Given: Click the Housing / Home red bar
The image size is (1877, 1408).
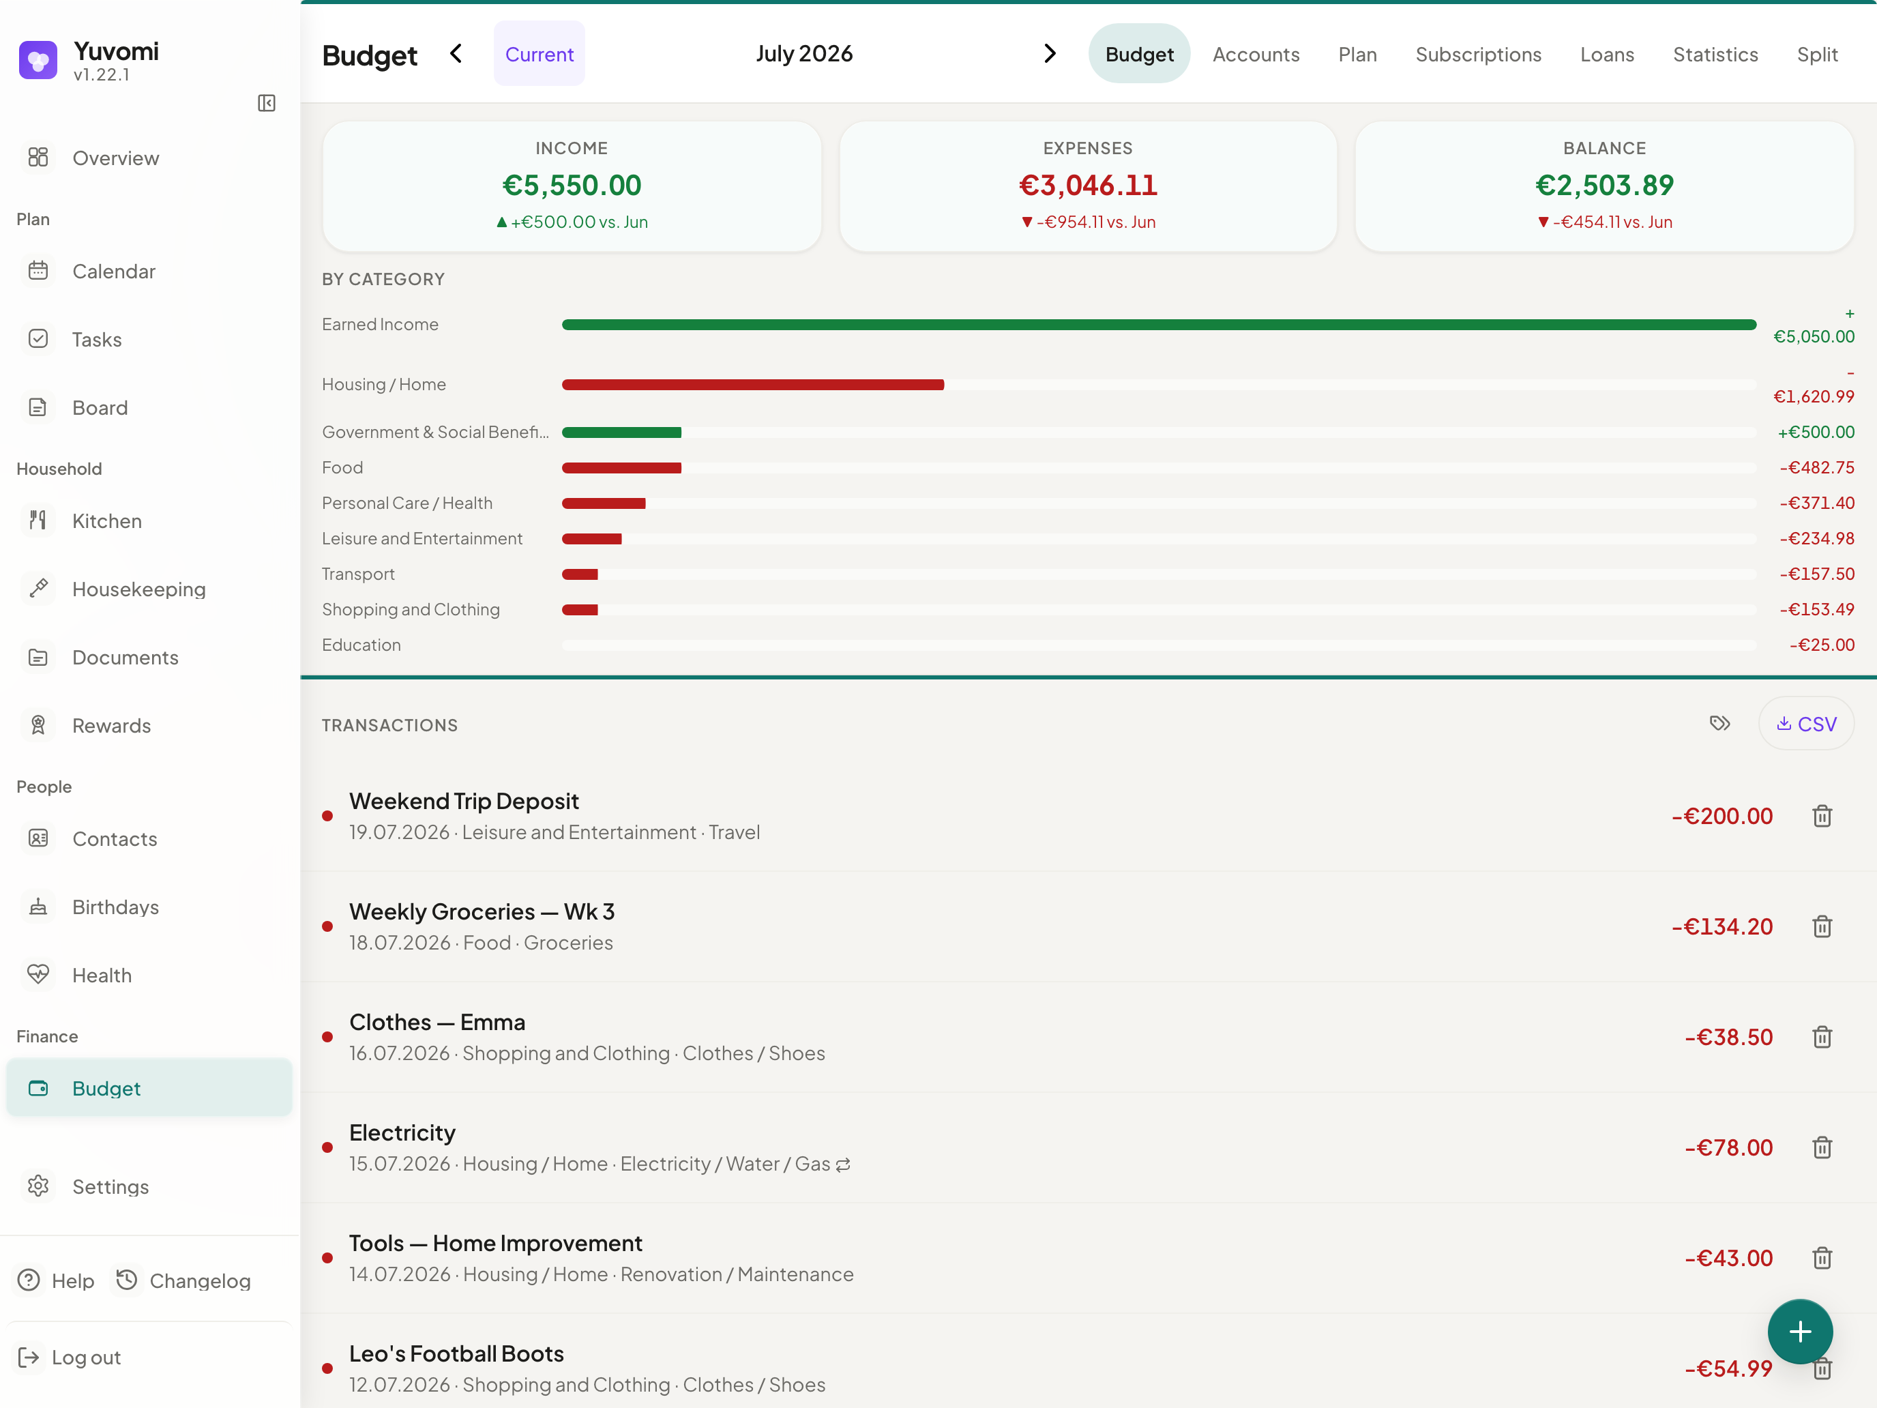Looking at the screenshot, I should 753,385.
